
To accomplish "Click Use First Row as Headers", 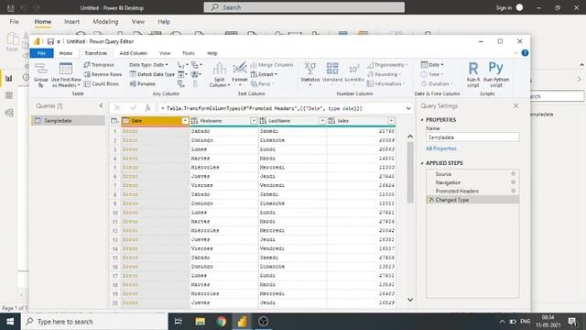I will point(66,75).
